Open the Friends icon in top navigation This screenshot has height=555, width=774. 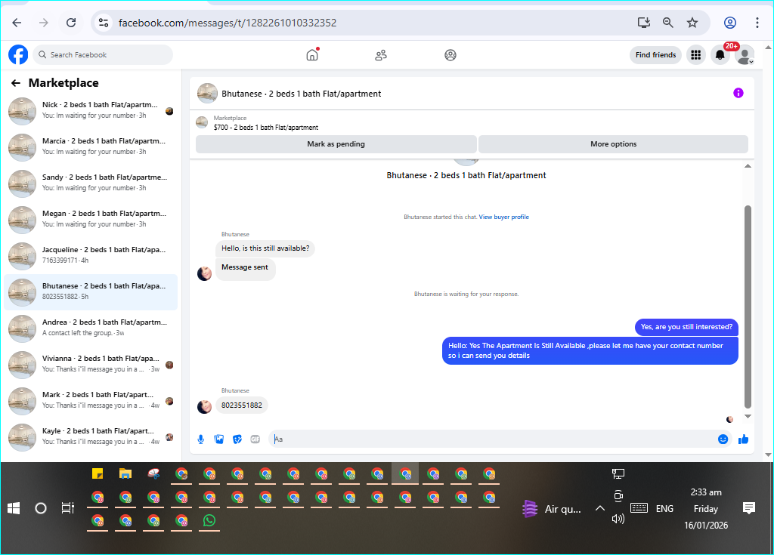[381, 55]
